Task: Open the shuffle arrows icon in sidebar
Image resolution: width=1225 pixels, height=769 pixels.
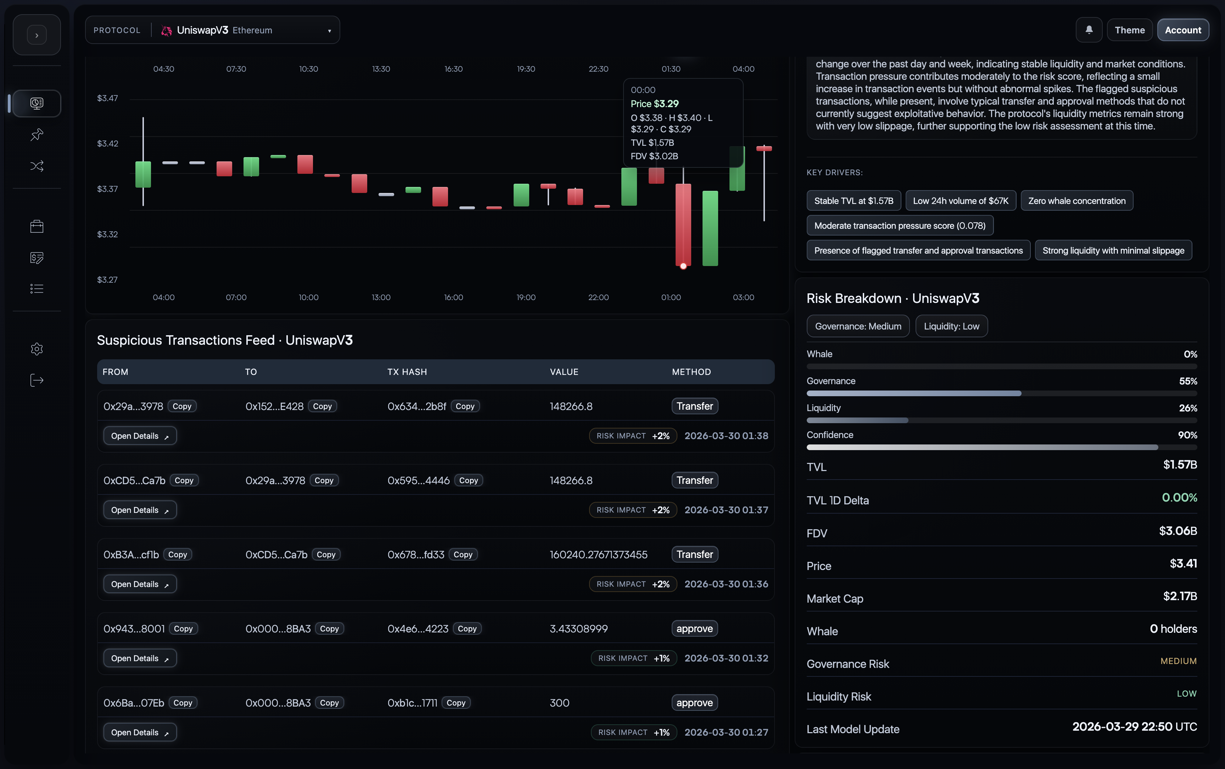Action: tap(37, 166)
